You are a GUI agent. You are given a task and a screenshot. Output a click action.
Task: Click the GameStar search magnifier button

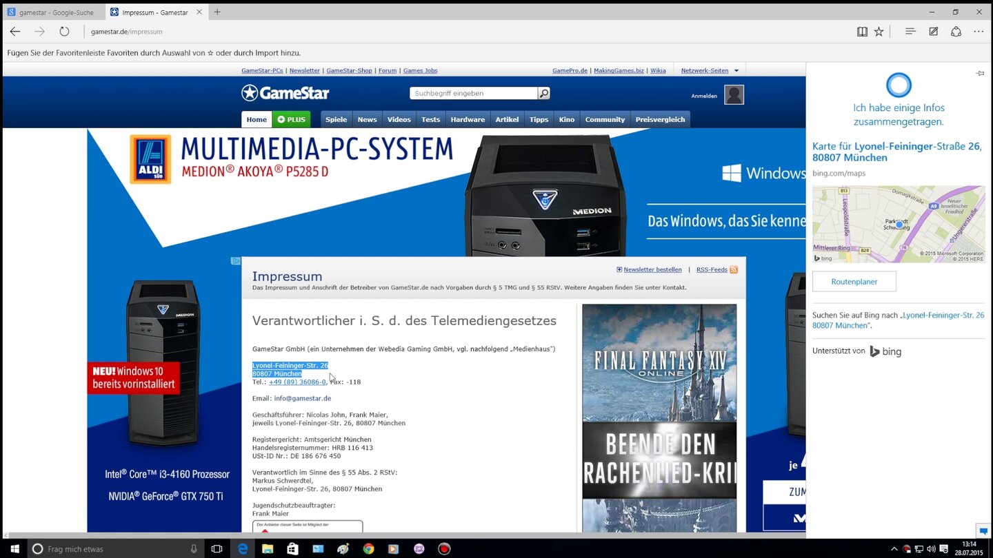pyautogui.click(x=544, y=93)
